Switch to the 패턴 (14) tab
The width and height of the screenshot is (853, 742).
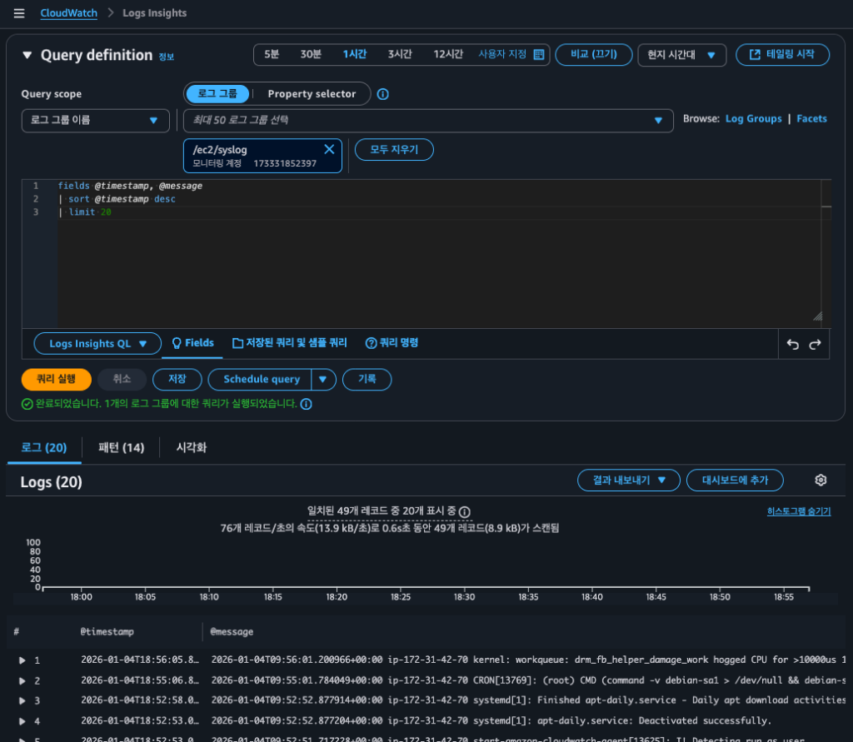121,448
